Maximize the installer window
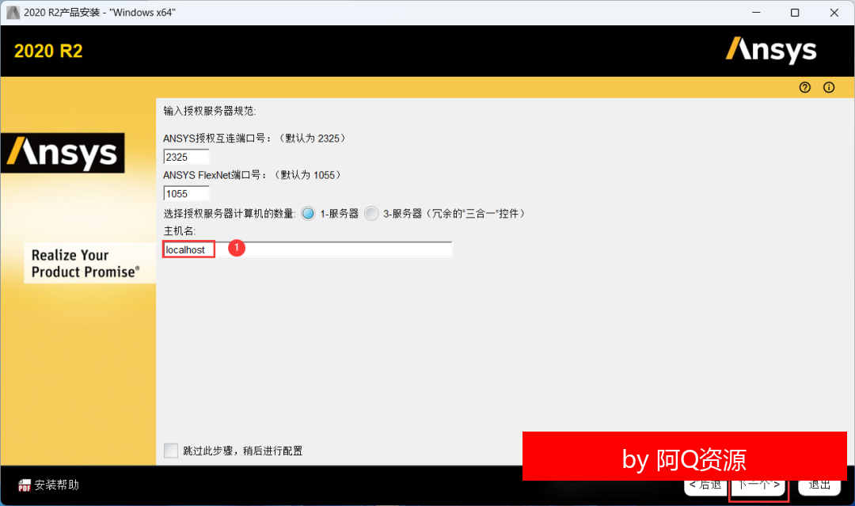 pos(795,13)
